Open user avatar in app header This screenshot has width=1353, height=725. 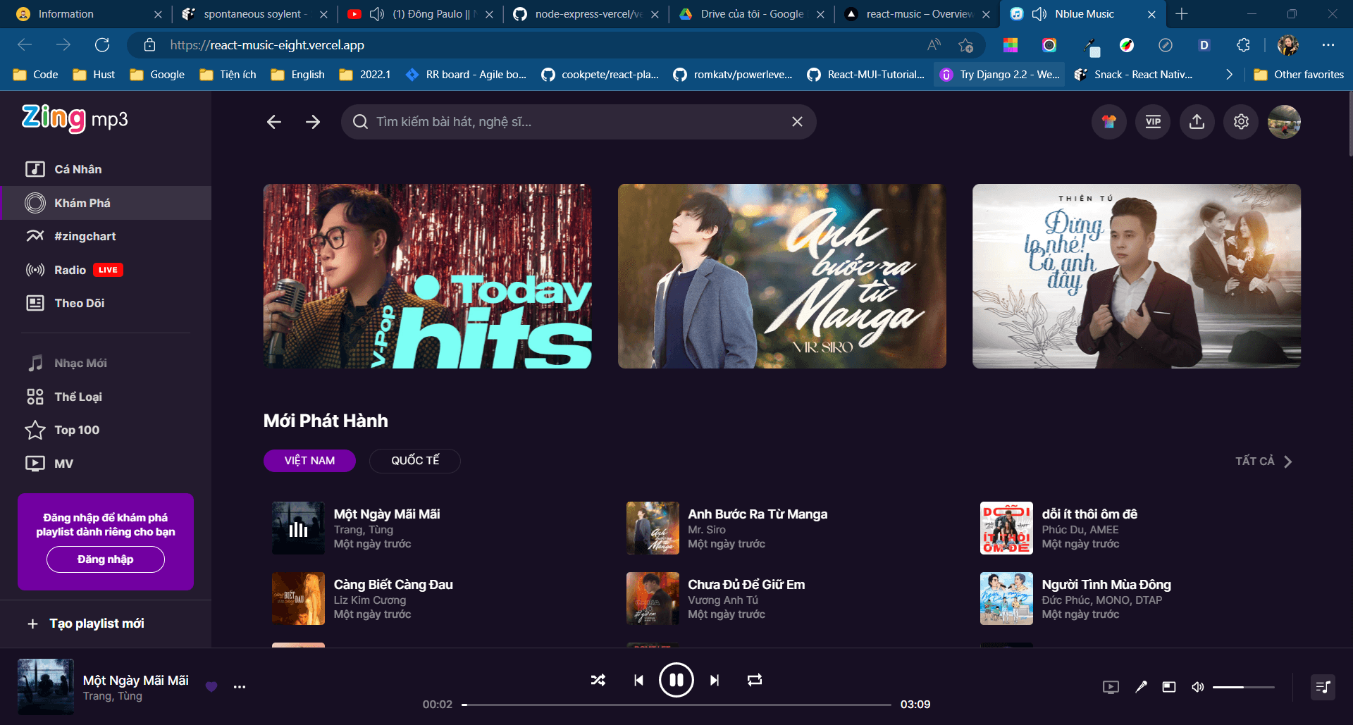coord(1284,122)
